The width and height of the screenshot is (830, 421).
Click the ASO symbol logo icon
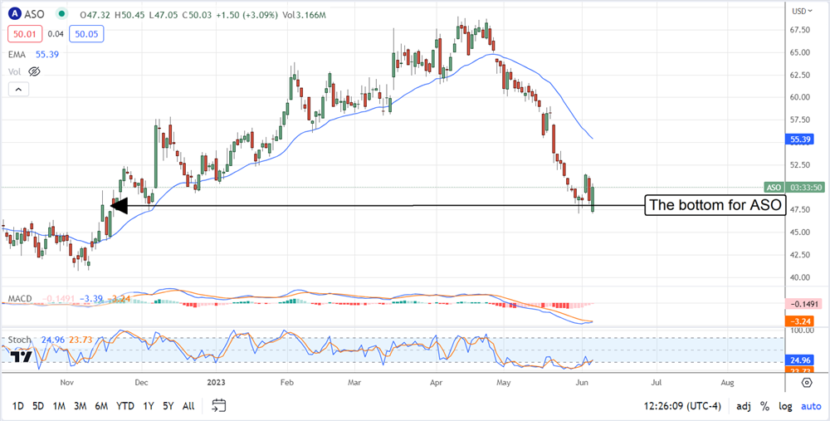tap(14, 14)
